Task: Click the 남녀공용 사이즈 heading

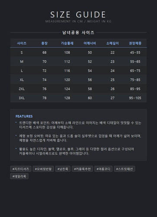Action: pos(78,33)
